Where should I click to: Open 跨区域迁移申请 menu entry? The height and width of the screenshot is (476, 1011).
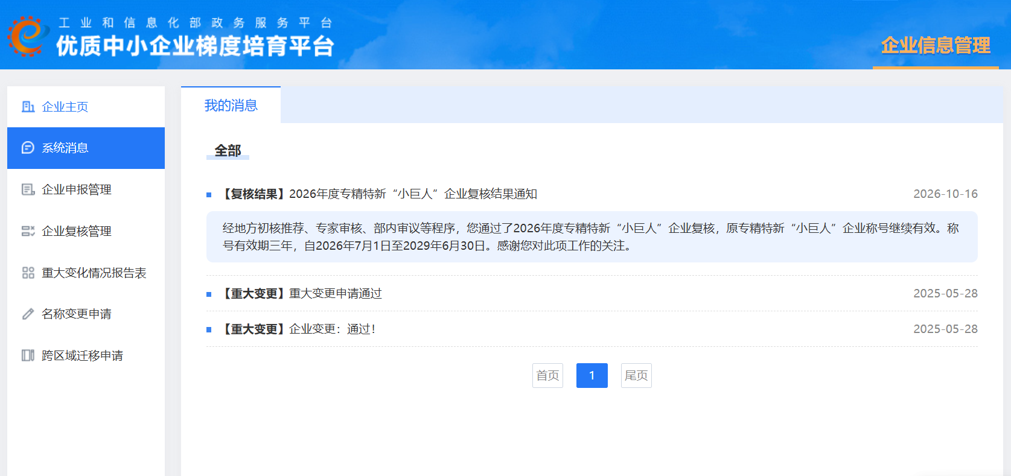(x=86, y=355)
